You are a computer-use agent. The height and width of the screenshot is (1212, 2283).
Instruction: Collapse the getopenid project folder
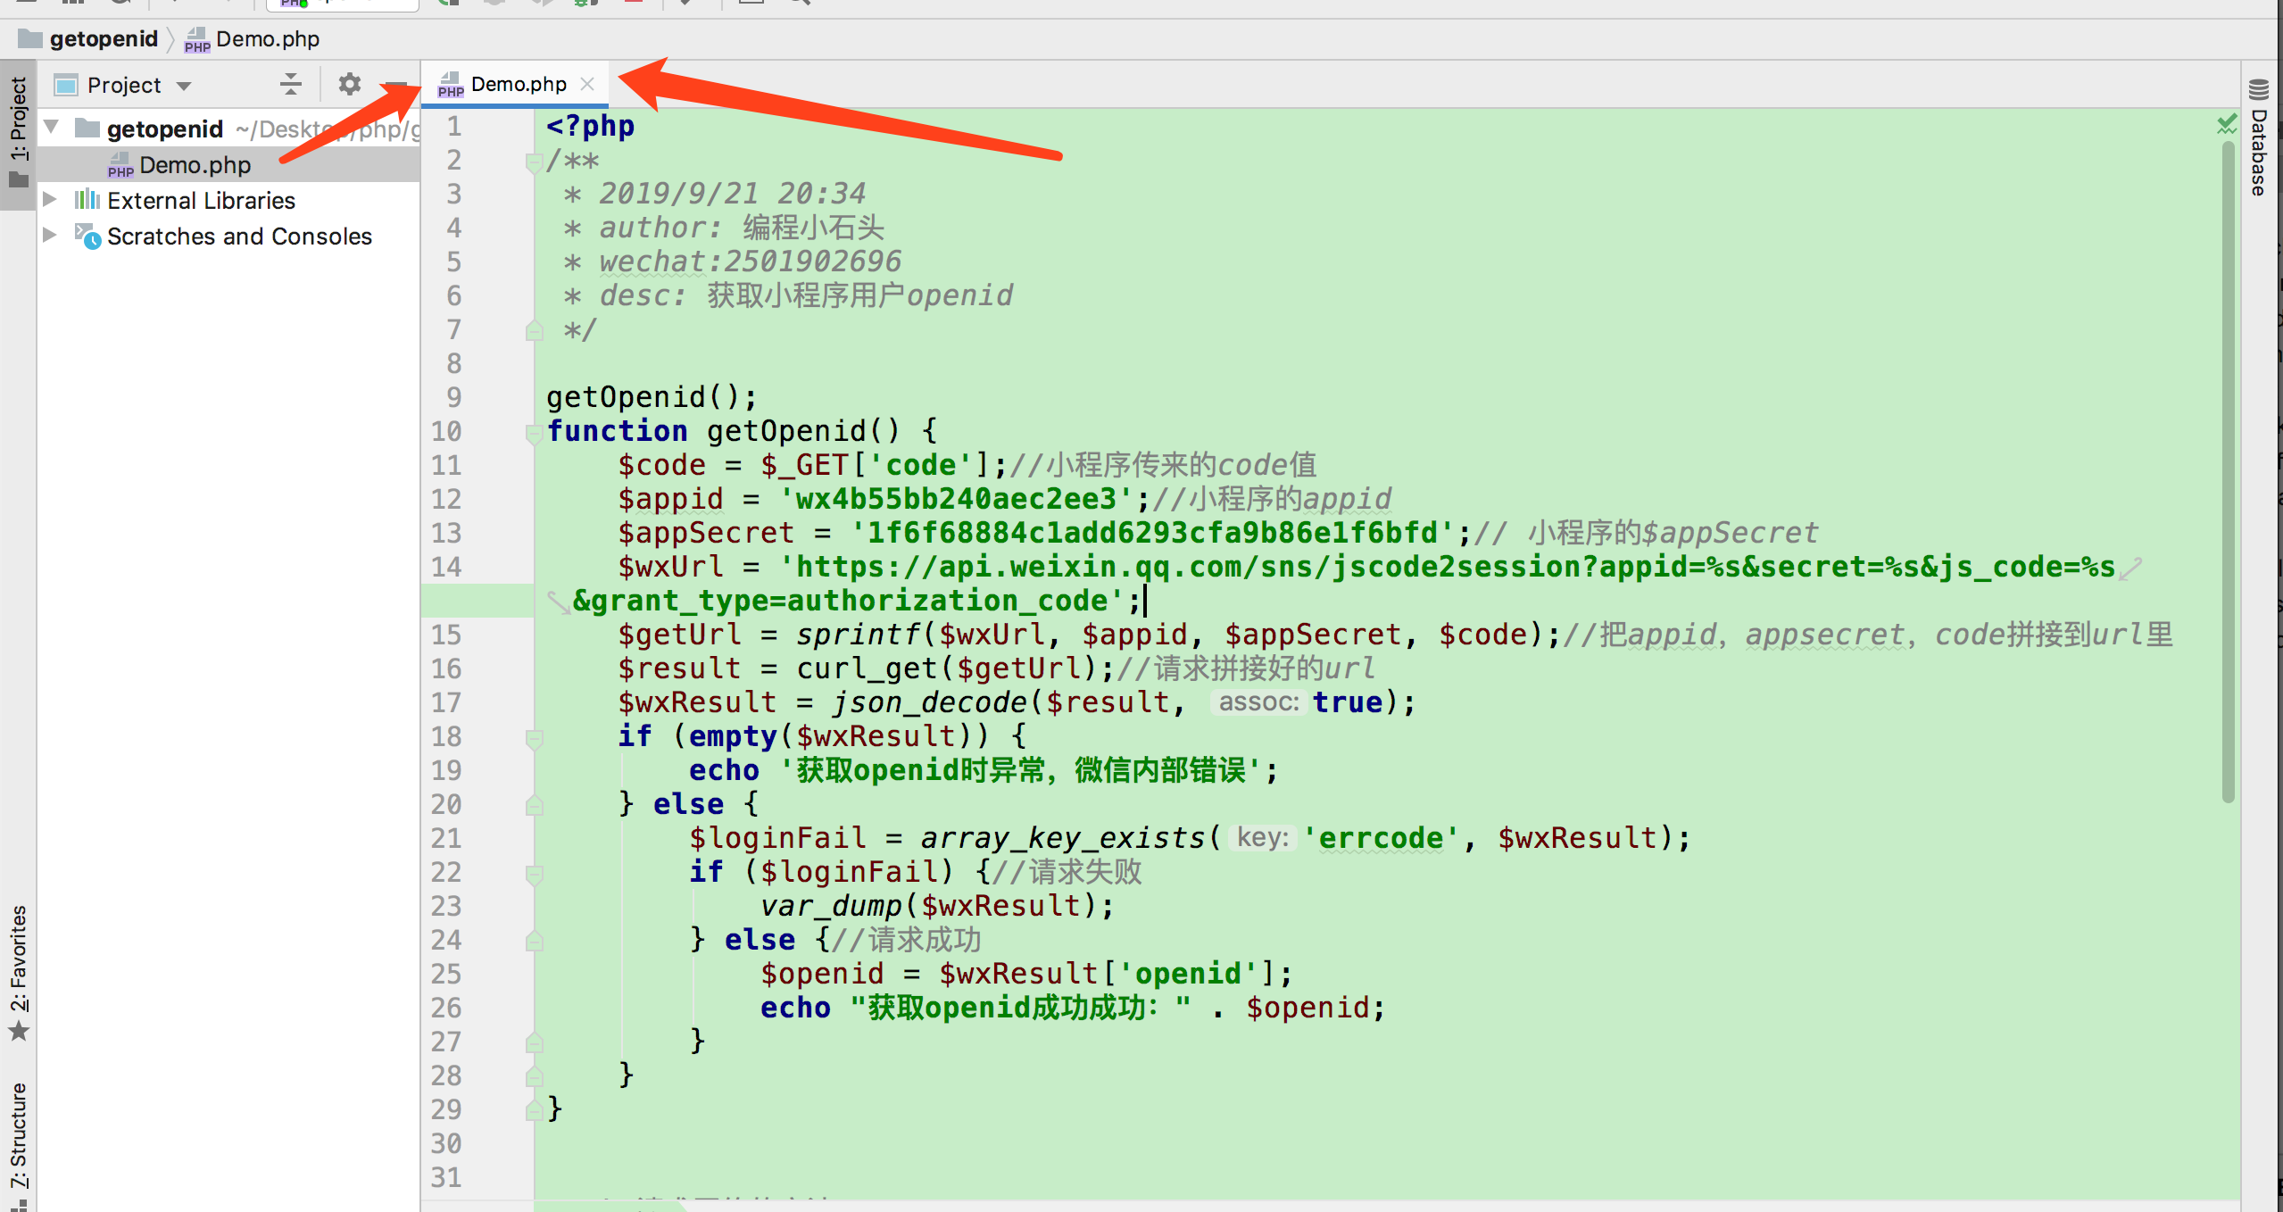click(52, 128)
